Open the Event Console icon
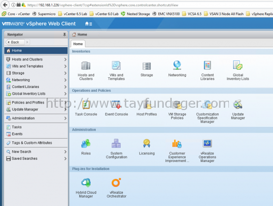 tap(116, 105)
